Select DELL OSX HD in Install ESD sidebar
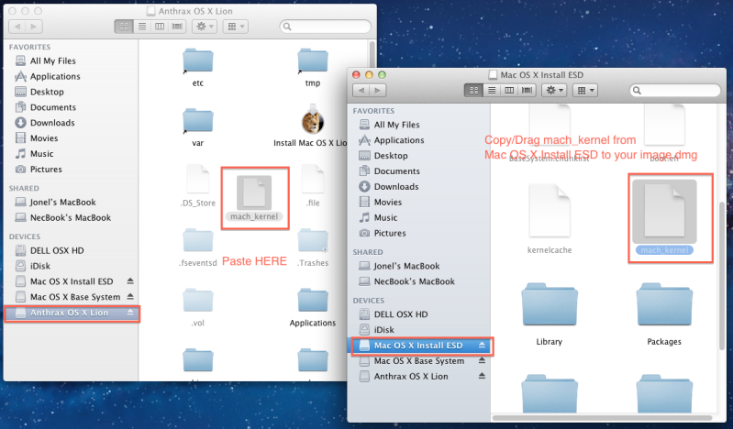The width and height of the screenshot is (733, 429). (401, 314)
